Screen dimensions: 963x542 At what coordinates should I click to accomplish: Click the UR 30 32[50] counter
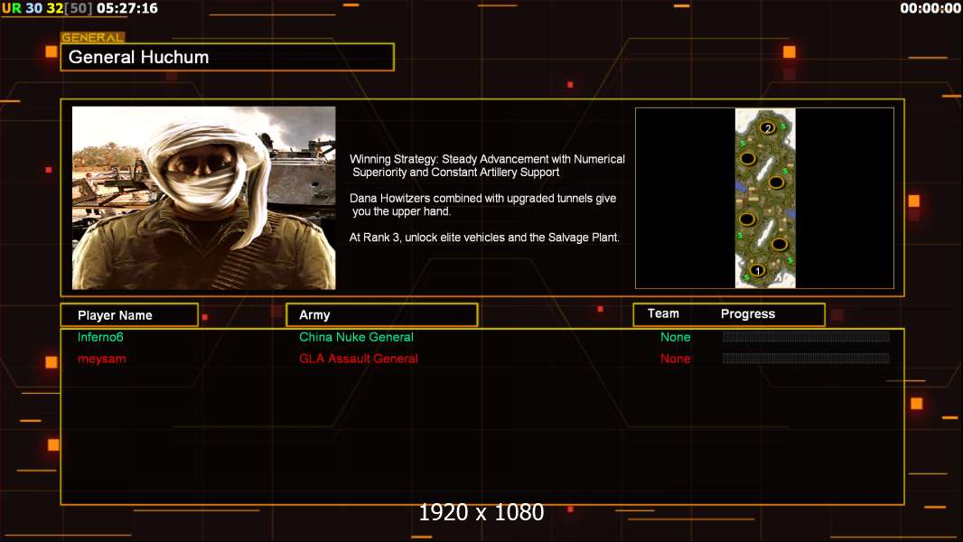[x=47, y=8]
